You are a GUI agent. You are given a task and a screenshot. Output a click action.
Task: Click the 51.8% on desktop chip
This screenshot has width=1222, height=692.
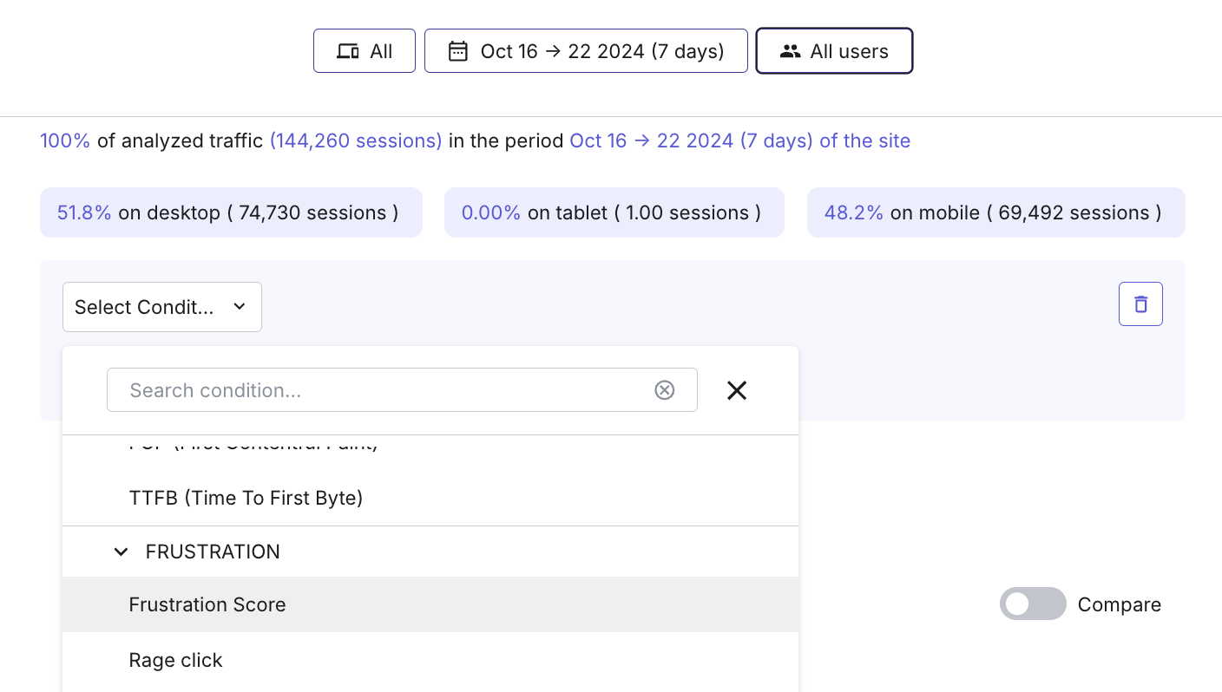click(231, 212)
